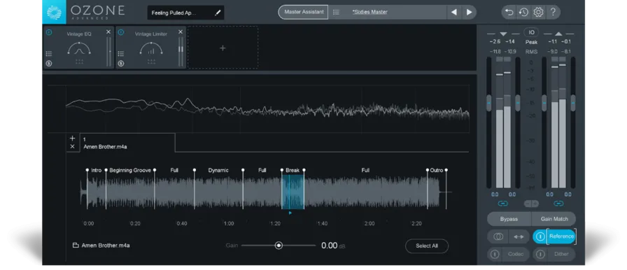The image size is (627, 270).
Task: Remove reference track with X icon
Action: tap(72, 147)
